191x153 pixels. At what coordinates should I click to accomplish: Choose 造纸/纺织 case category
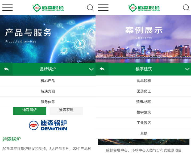143,102
